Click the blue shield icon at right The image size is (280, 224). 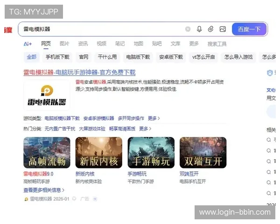point(270,73)
